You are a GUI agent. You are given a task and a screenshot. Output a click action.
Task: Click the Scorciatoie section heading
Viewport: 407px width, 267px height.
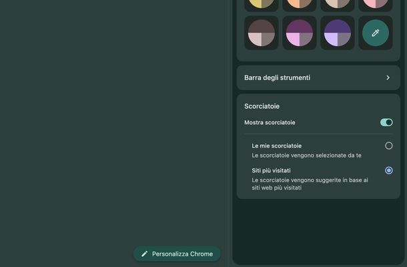pyautogui.click(x=262, y=106)
